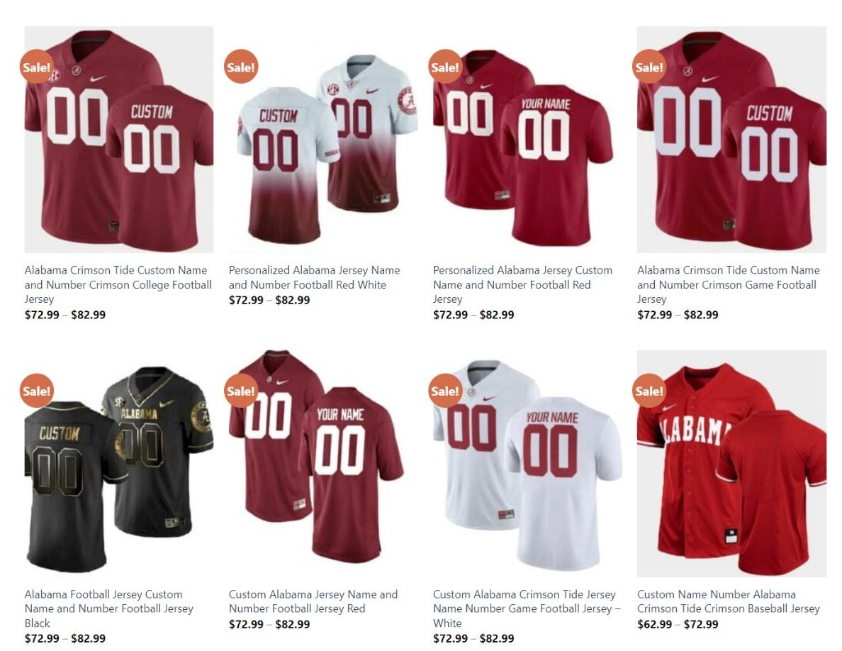
Task: Click Sale badge on Personalized Football Red Jersey
Action: (445, 67)
